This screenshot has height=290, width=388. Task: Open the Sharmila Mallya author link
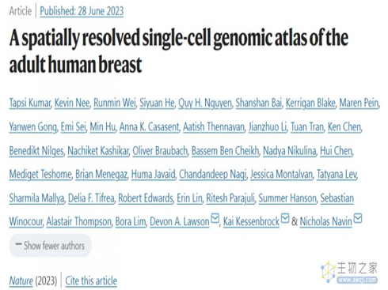[x=36, y=198]
